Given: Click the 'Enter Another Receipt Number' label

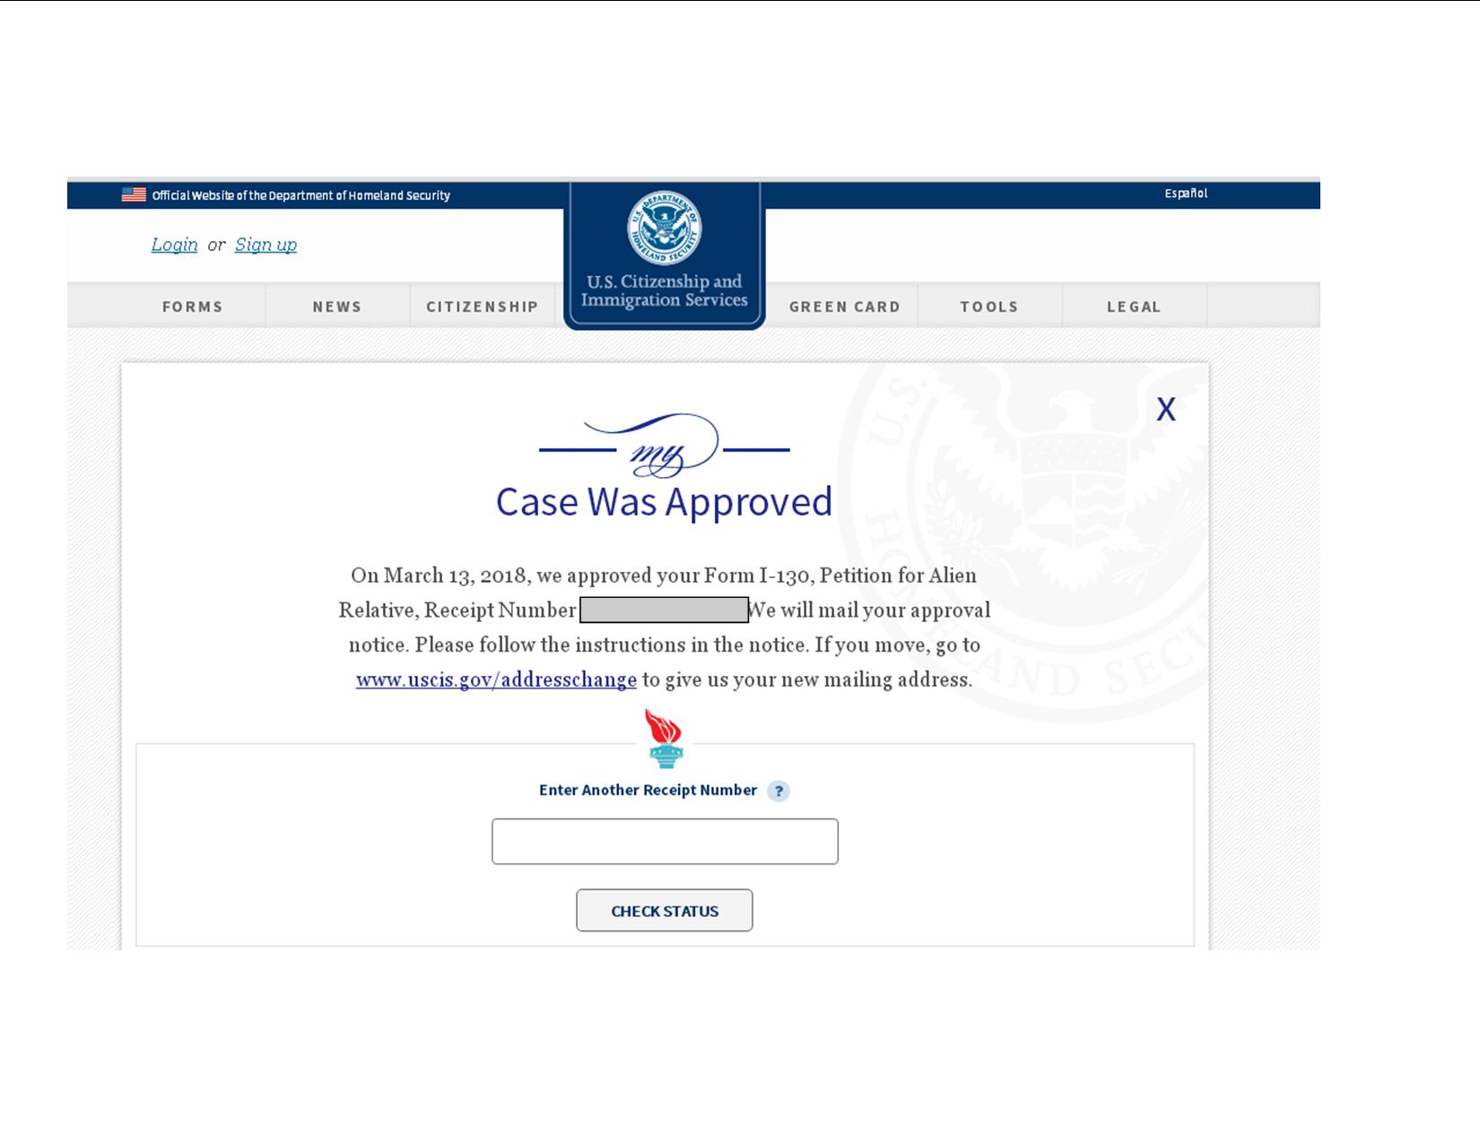Looking at the screenshot, I should 648,790.
